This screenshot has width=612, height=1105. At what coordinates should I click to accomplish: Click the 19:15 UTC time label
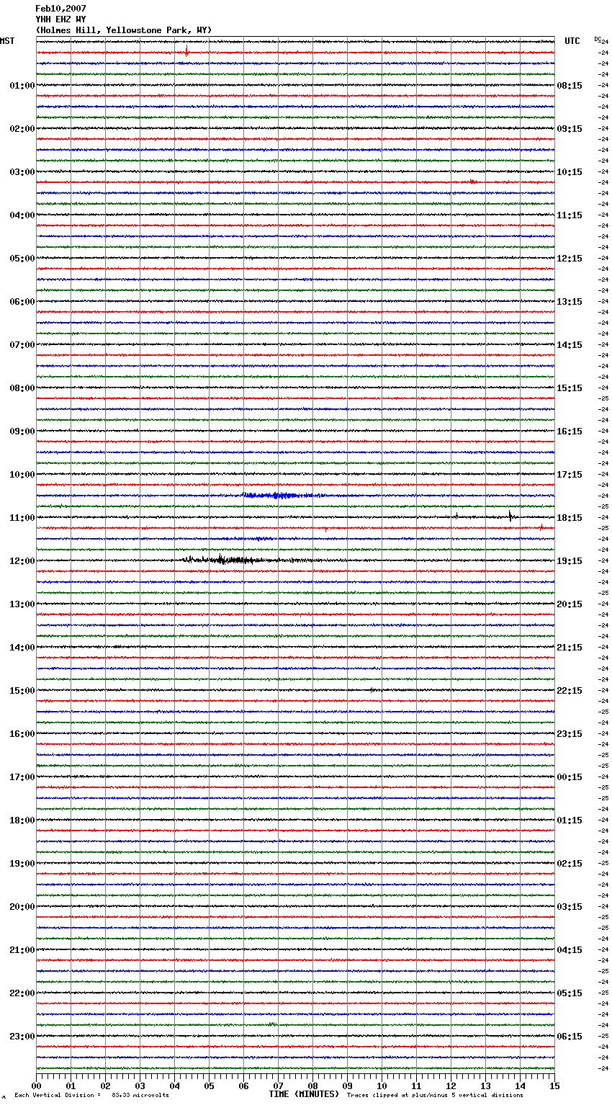coord(570,561)
